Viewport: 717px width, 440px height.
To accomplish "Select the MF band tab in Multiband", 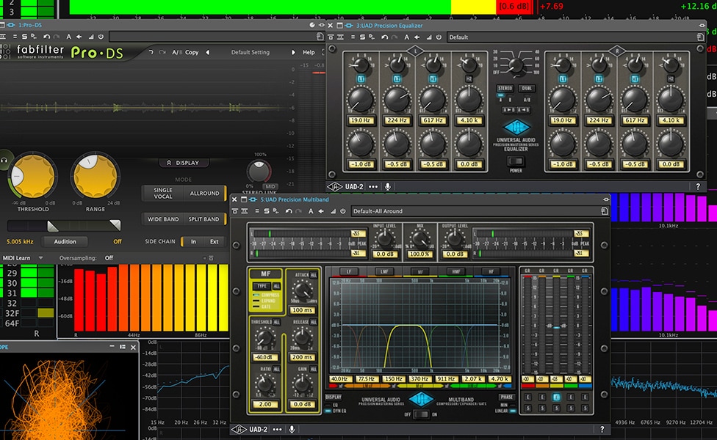I will tap(419, 271).
